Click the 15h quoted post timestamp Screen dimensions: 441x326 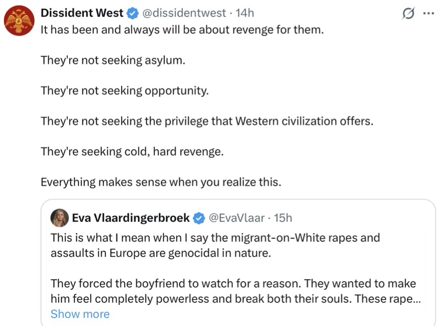[x=283, y=218]
